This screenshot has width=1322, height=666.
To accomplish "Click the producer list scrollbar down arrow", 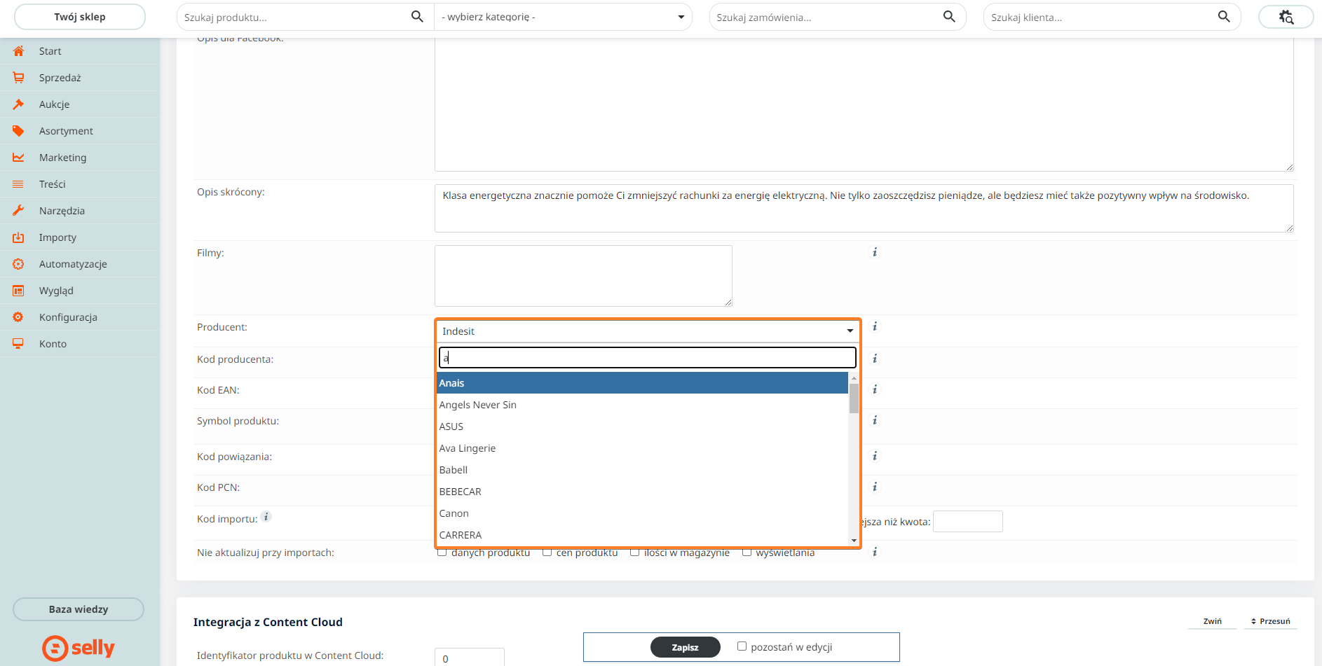I will 854,540.
